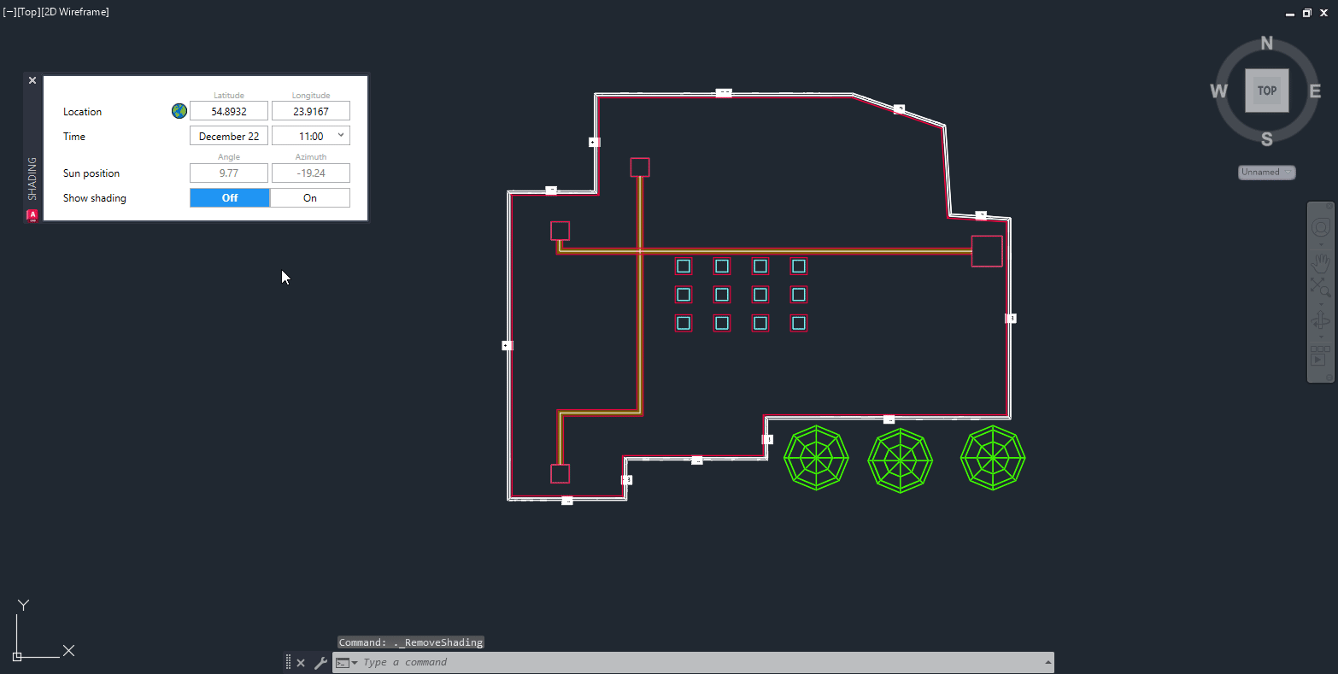Open the [-] viewport controls menu
The width and height of the screenshot is (1338, 674).
10,12
